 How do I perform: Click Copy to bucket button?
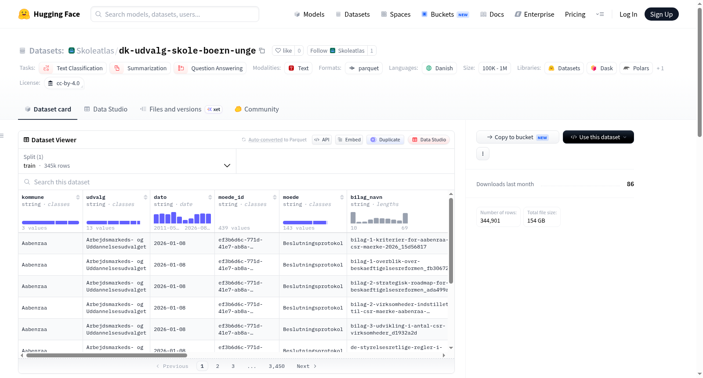518,137
